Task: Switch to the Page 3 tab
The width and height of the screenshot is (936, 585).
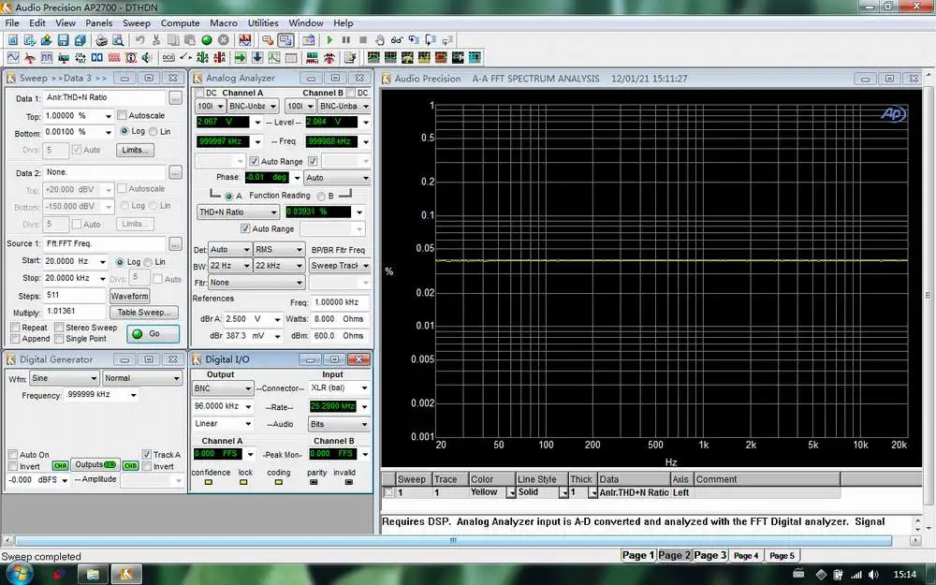Action: 710,555
